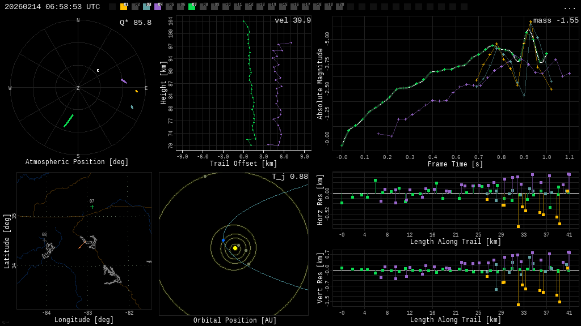The height and width of the screenshot is (326, 581).
Task: Toggle the purple station 04 indicator
Action: pyautogui.click(x=158, y=7)
